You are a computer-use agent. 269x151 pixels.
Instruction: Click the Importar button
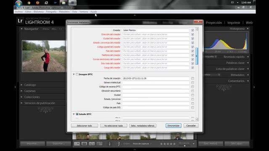tap(32, 143)
